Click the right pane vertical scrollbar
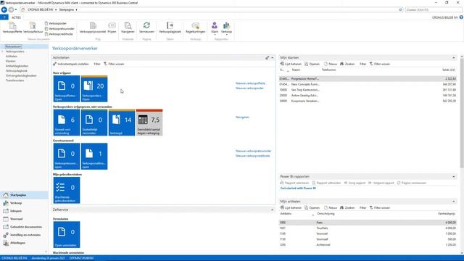The image size is (464, 261). (x=462, y=112)
